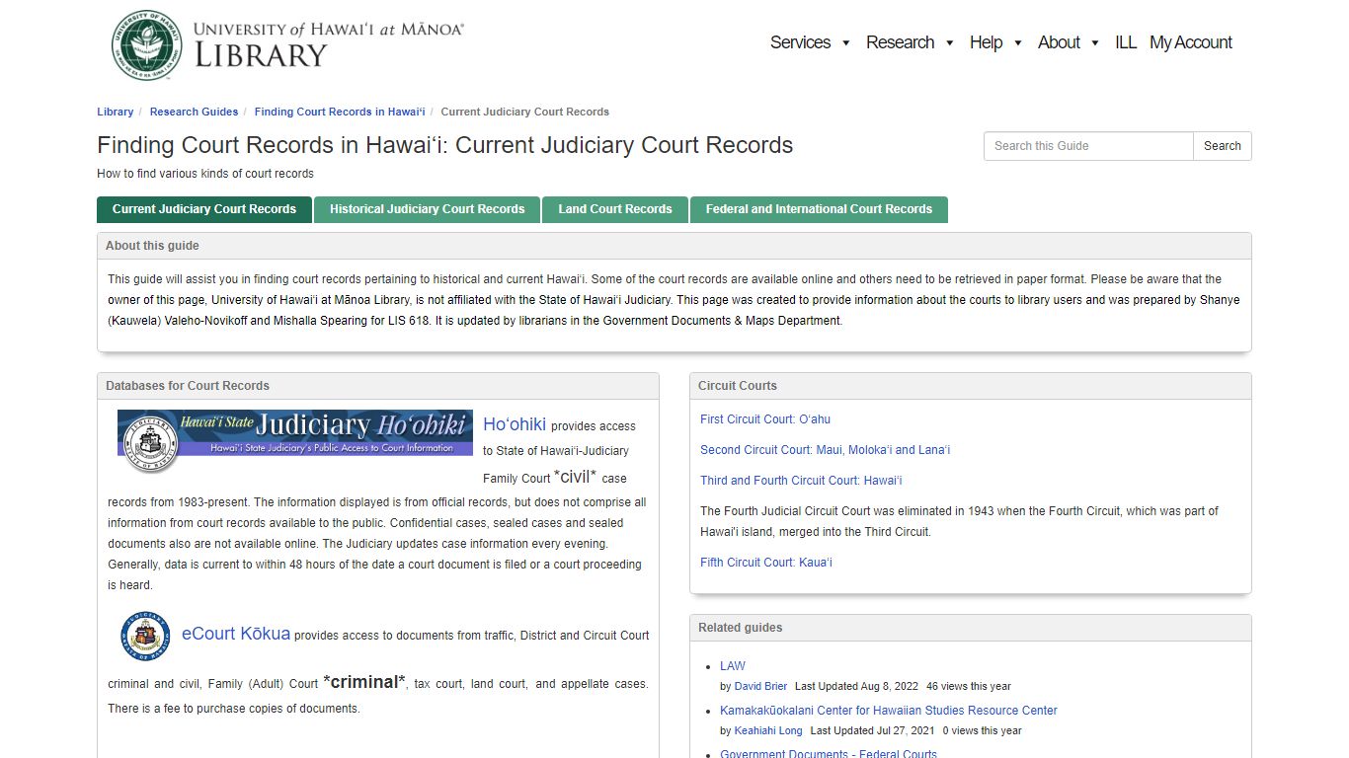Image resolution: width=1349 pixels, height=758 pixels.
Task: Open Third and Fourth Circuit Court link
Action: [x=801, y=481]
